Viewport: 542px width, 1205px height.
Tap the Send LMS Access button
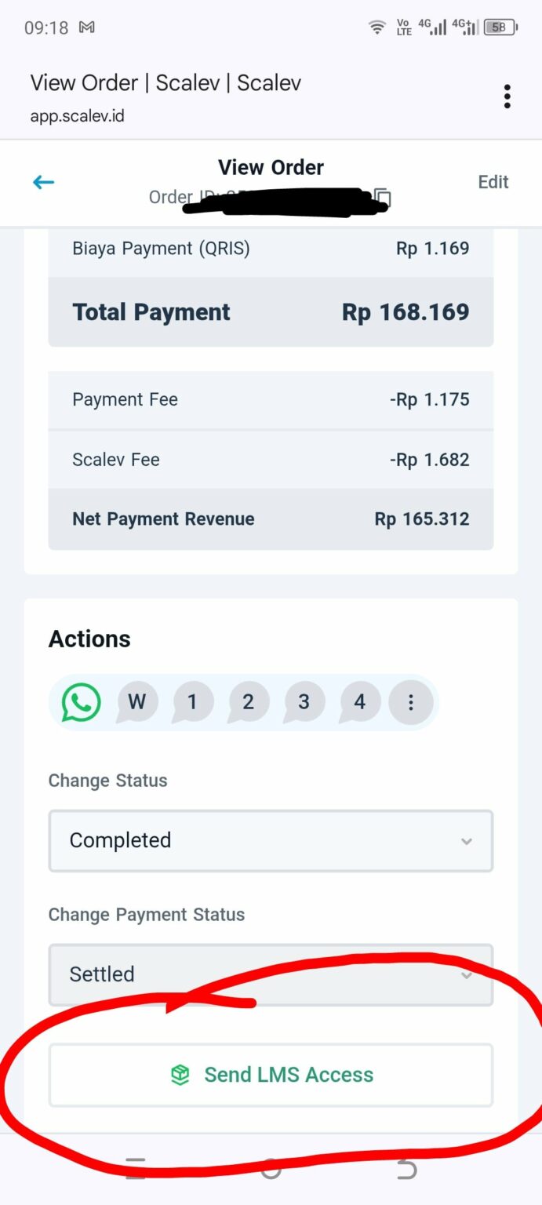point(271,1075)
